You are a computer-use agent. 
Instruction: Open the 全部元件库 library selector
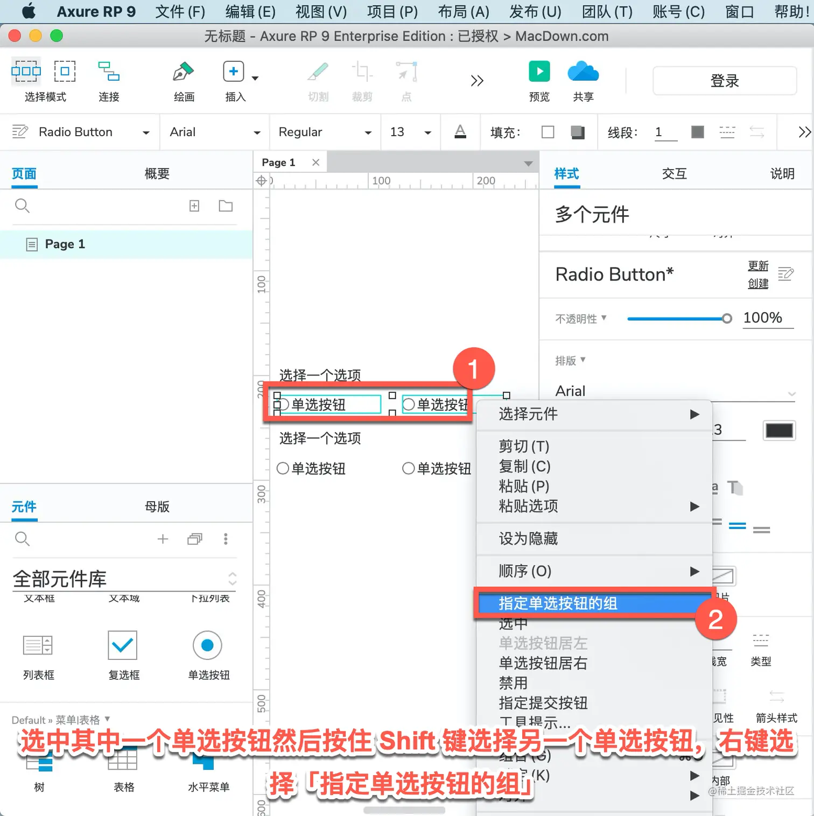tap(125, 579)
